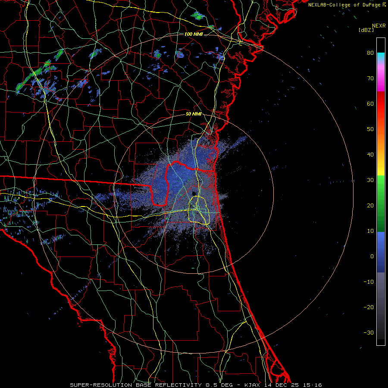The image size is (388, 388).
Task: Click the KJAX radar site black dot
Action: 194,194
